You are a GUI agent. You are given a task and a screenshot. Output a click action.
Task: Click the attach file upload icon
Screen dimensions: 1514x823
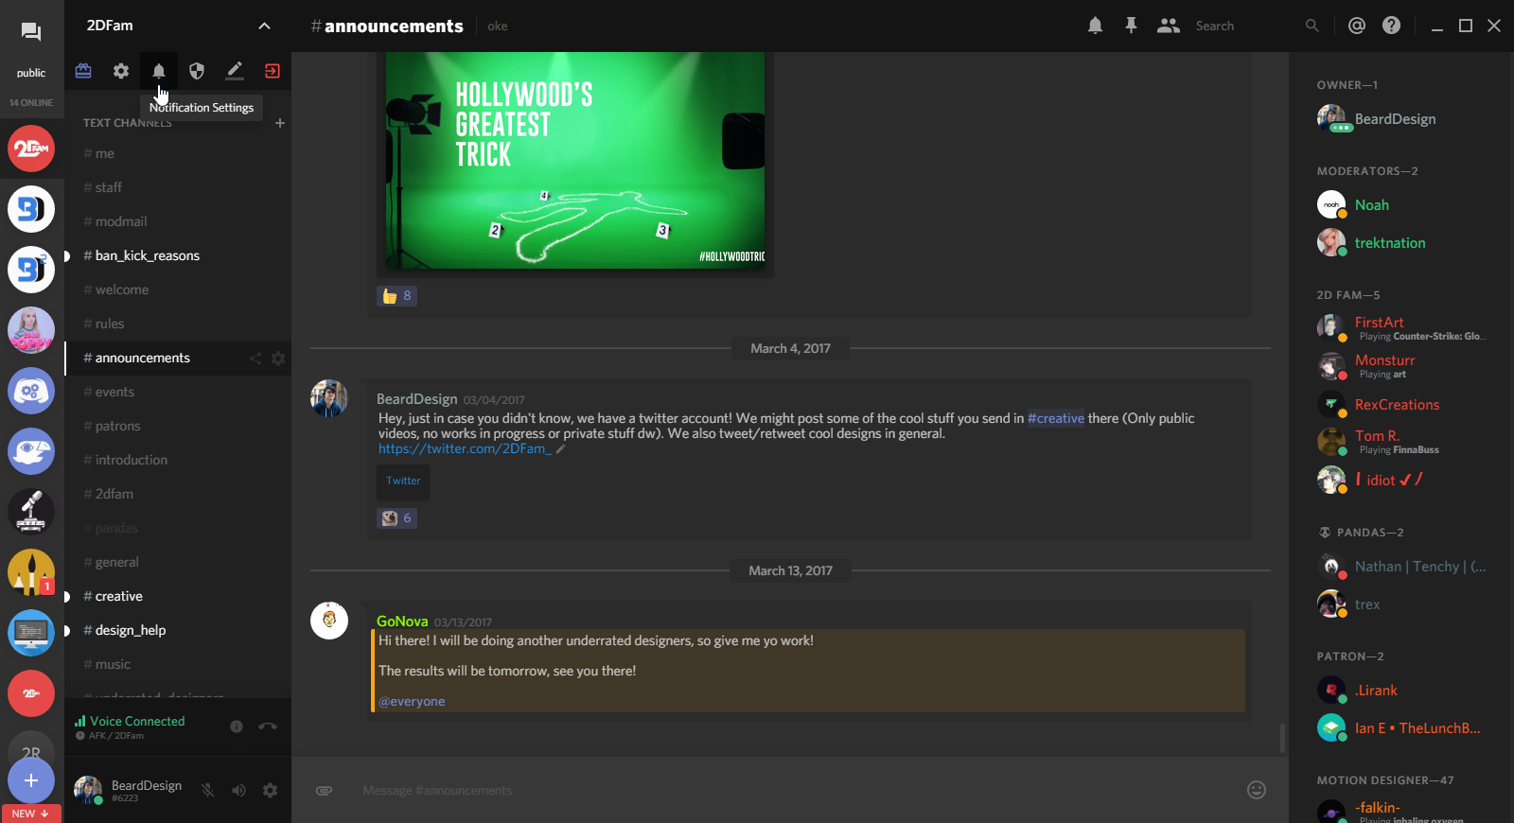tap(324, 790)
